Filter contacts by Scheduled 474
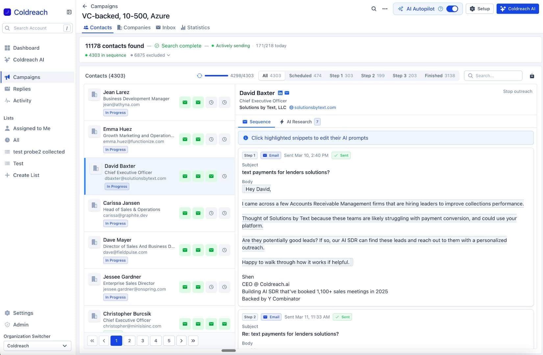543x355 pixels. coord(305,76)
